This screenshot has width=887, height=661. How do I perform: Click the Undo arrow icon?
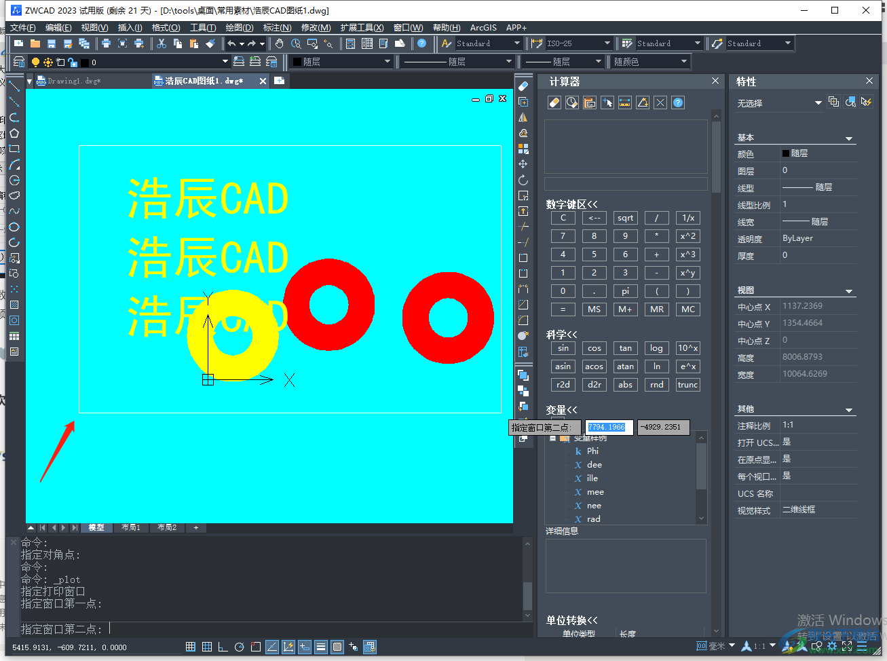pos(231,43)
